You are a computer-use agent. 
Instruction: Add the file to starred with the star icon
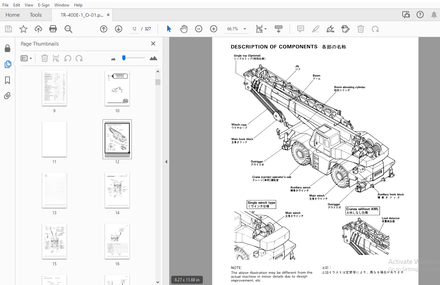click(x=23, y=29)
